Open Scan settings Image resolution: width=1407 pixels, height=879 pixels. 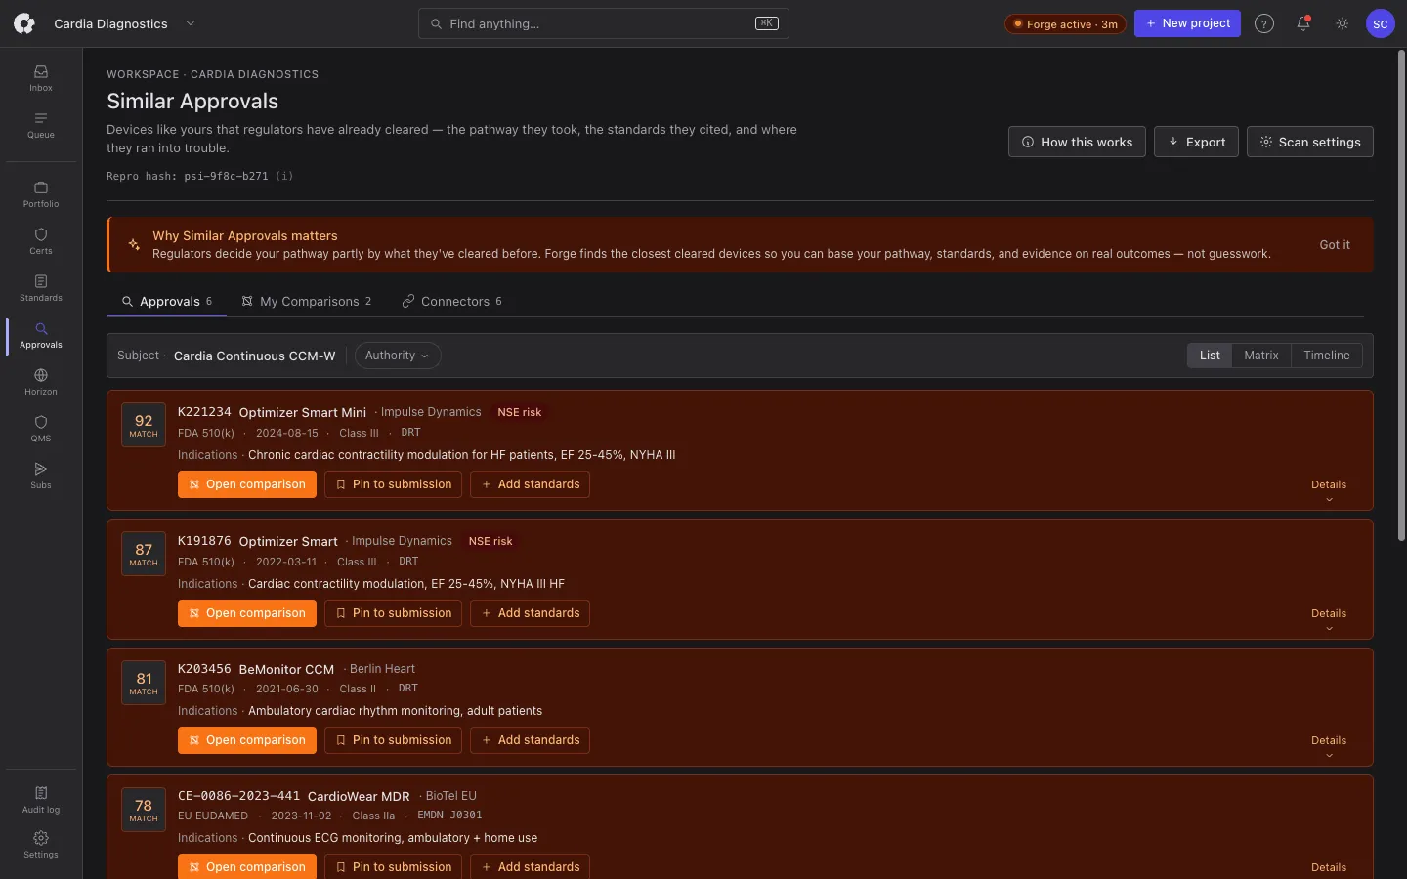(1310, 142)
